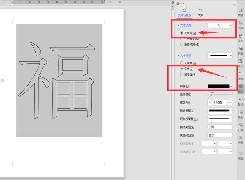Open the 结构 (Structure) sidebar icon

(x=240, y=76)
